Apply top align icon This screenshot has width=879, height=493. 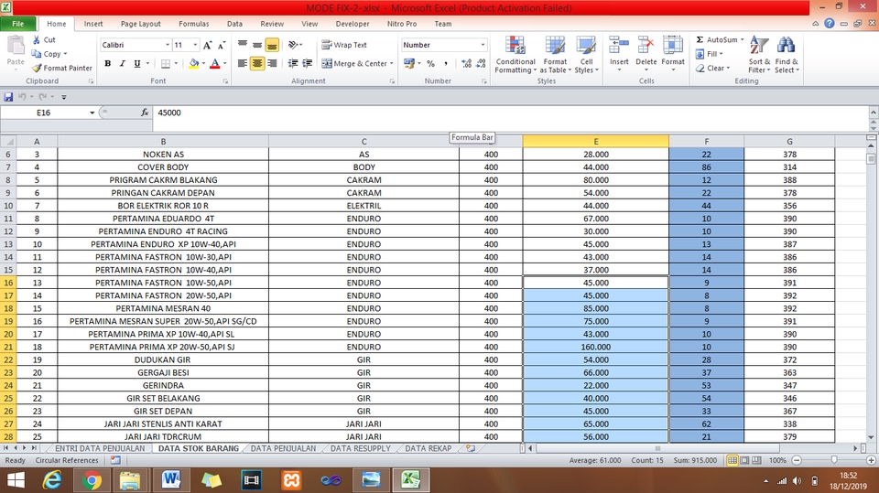(242, 45)
